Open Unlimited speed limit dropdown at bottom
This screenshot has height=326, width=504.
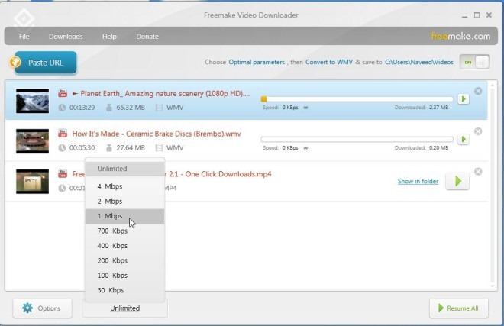(125, 308)
